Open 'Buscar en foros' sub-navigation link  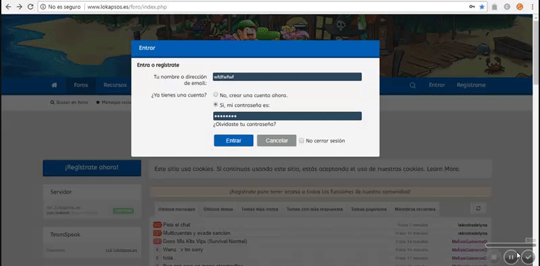click(69, 103)
